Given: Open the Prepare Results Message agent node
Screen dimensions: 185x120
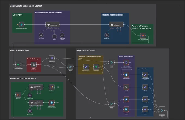Looking at the screenshot, I should pyautogui.click(x=36, y=103).
